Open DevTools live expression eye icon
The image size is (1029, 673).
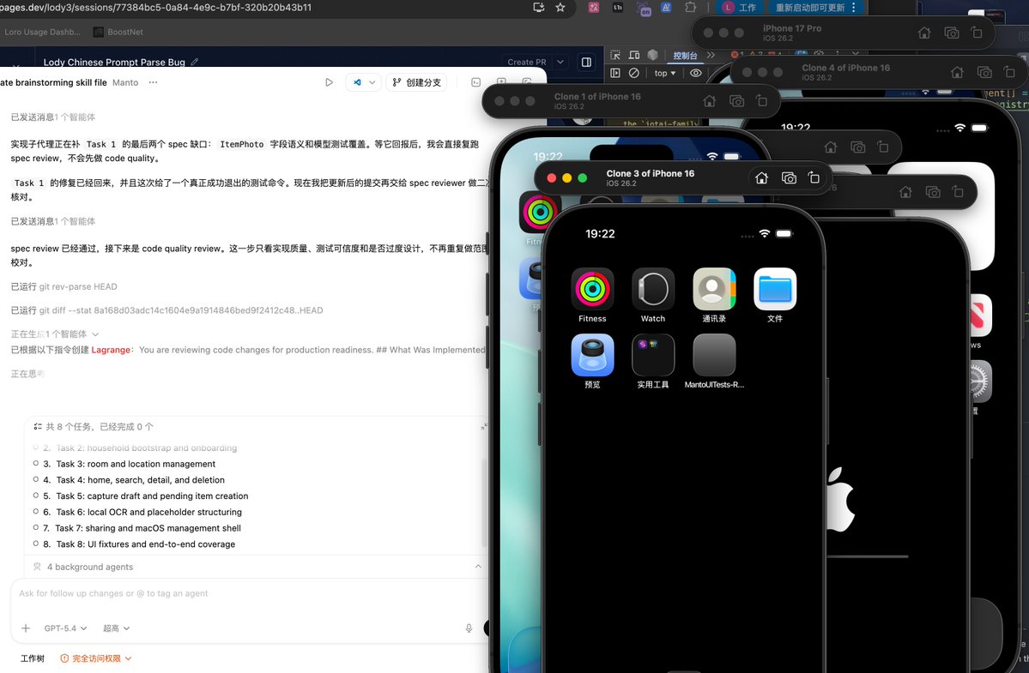(696, 73)
